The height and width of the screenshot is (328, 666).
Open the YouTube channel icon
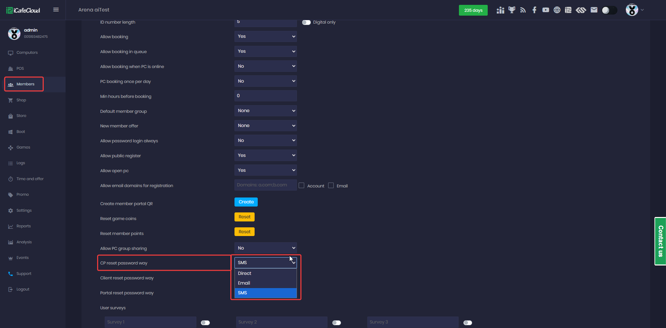click(x=546, y=10)
